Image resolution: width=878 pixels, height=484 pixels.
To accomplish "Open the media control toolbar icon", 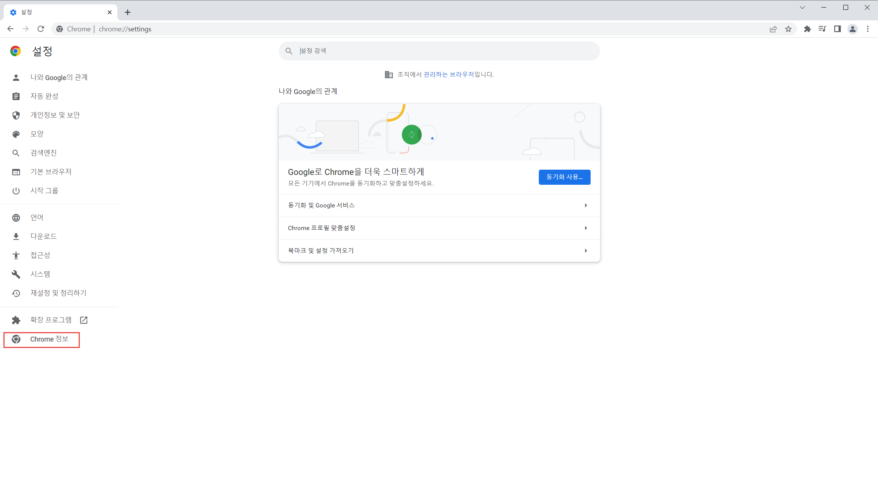I will [x=822, y=29].
